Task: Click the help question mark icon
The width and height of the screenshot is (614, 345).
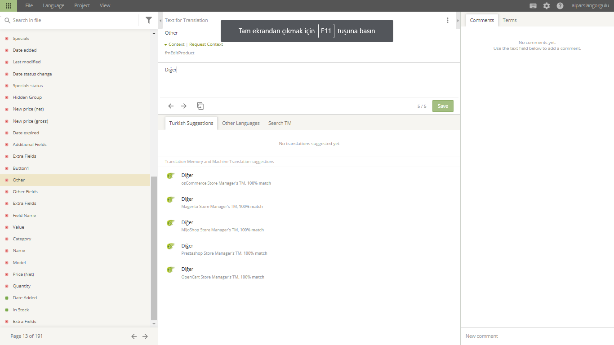Action: coord(560,6)
